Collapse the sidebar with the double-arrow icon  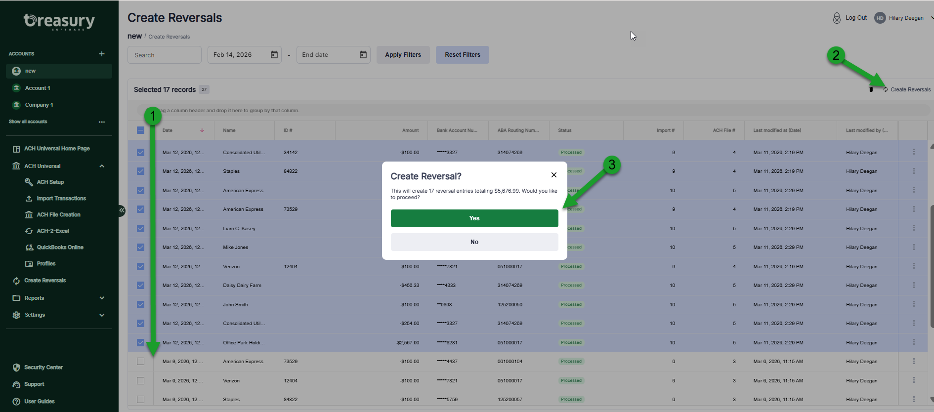(x=122, y=210)
